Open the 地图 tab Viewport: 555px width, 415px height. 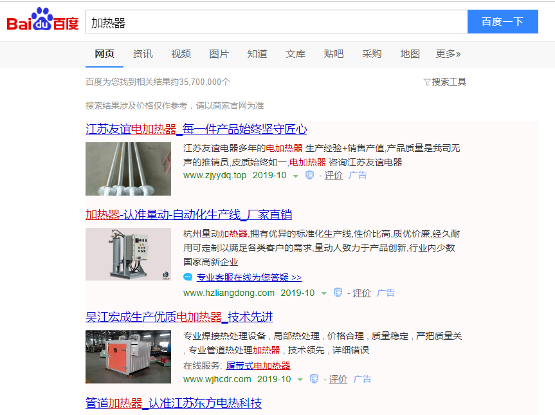410,54
